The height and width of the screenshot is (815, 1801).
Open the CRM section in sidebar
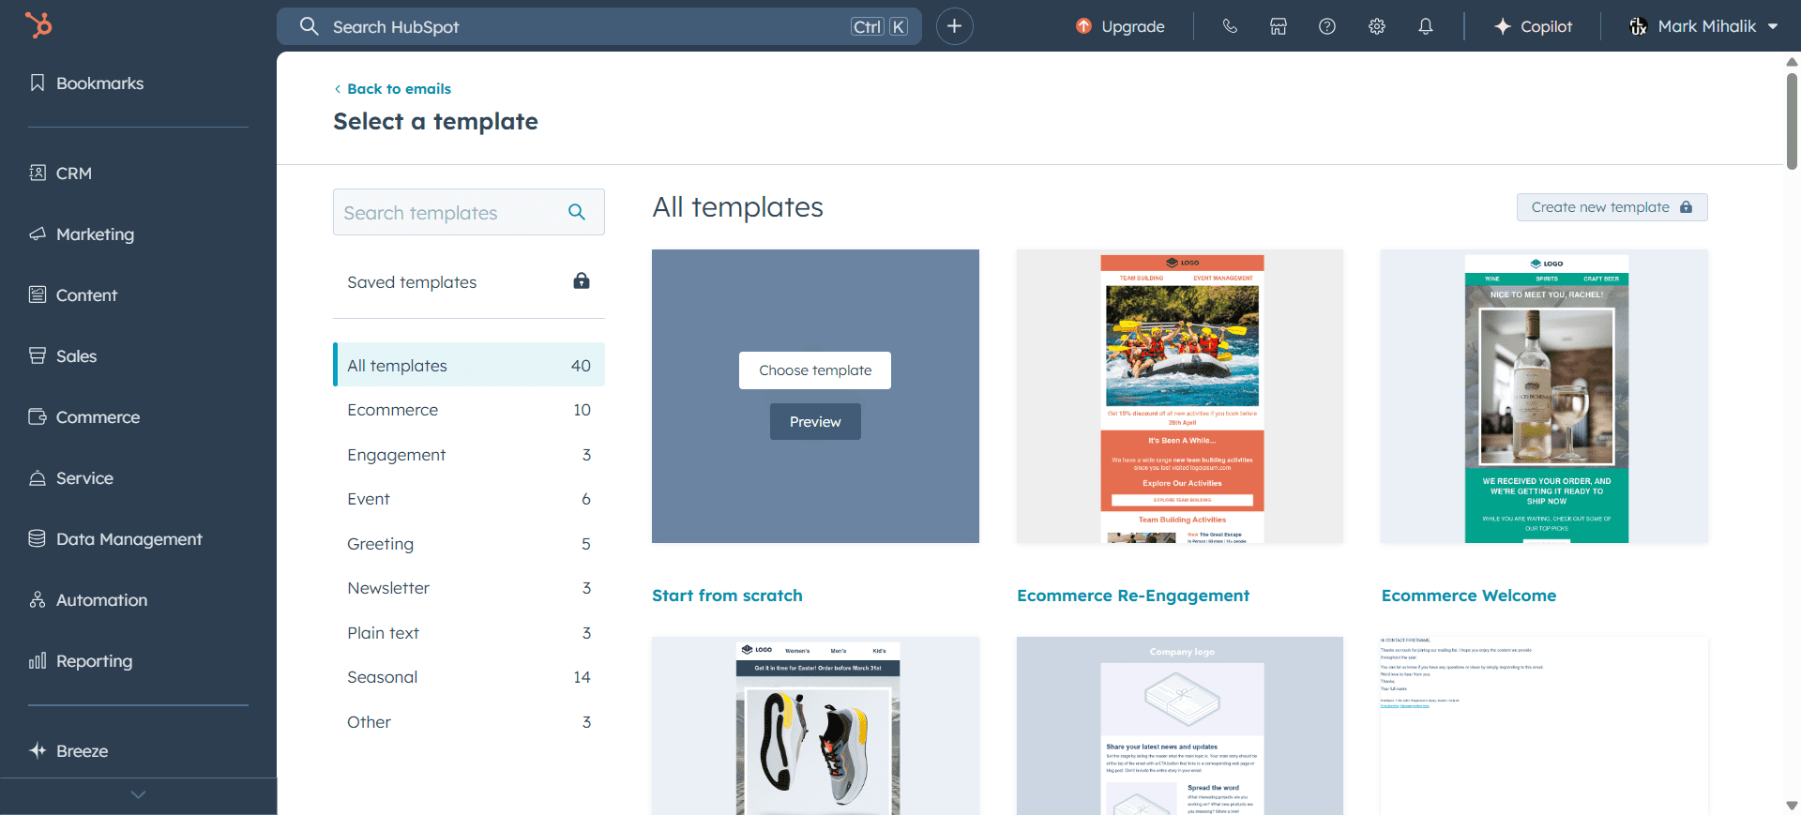pyautogui.click(x=61, y=174)
